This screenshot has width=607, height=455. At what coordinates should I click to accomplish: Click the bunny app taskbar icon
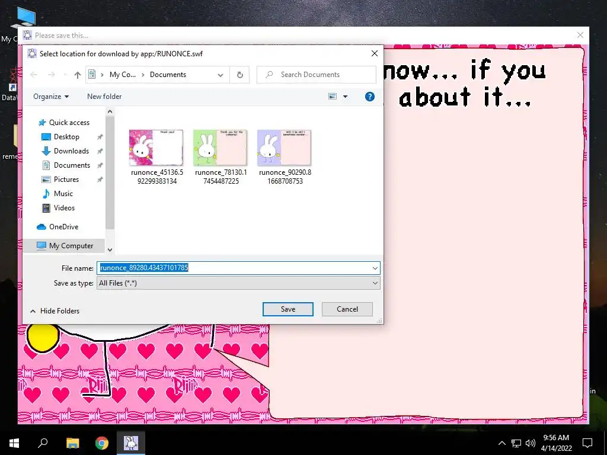131,443
